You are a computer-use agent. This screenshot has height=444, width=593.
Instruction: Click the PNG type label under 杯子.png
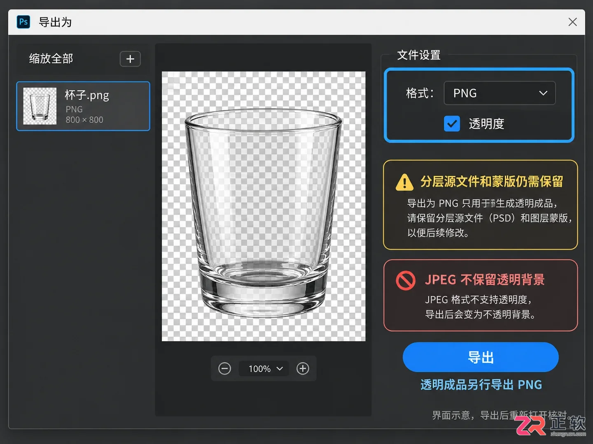point(74,109)
